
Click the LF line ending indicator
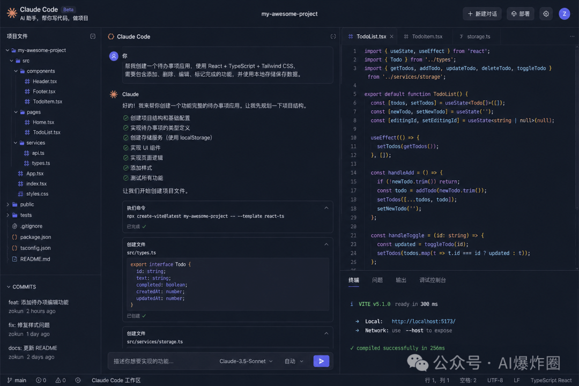(517, 380)
